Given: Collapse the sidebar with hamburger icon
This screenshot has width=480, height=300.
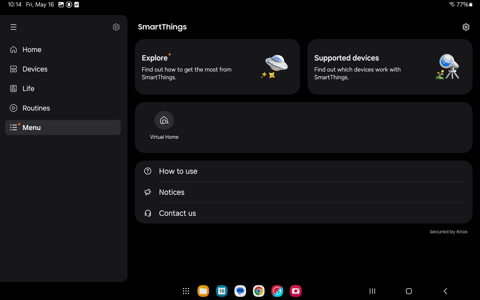Looking at the screenshot, I should click(13, 27).
